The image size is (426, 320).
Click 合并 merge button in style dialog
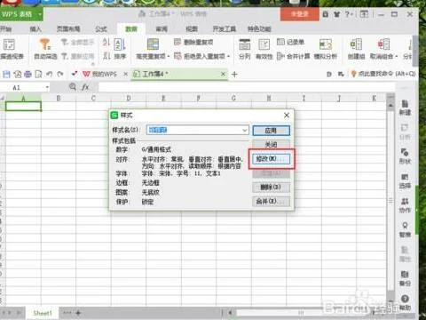(271, 201)
